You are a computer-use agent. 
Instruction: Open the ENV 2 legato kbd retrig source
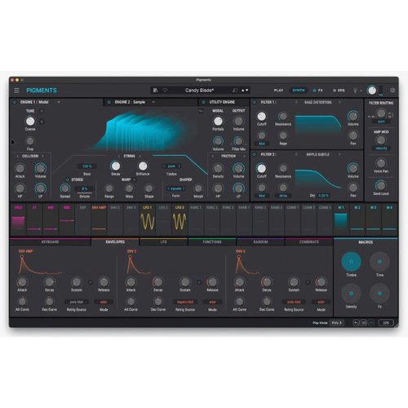pos(185,302)
